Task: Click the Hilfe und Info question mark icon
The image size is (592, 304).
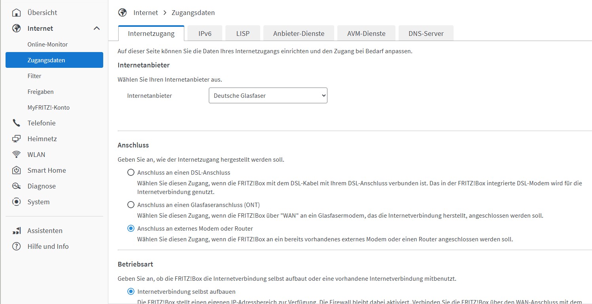Action: pyautogui.click(x=16, y=246)
